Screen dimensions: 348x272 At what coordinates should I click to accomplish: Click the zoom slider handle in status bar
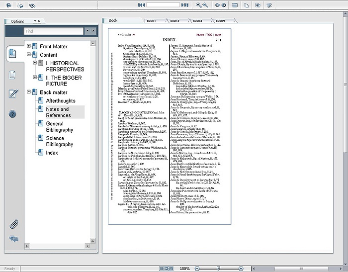pos(218,269)
